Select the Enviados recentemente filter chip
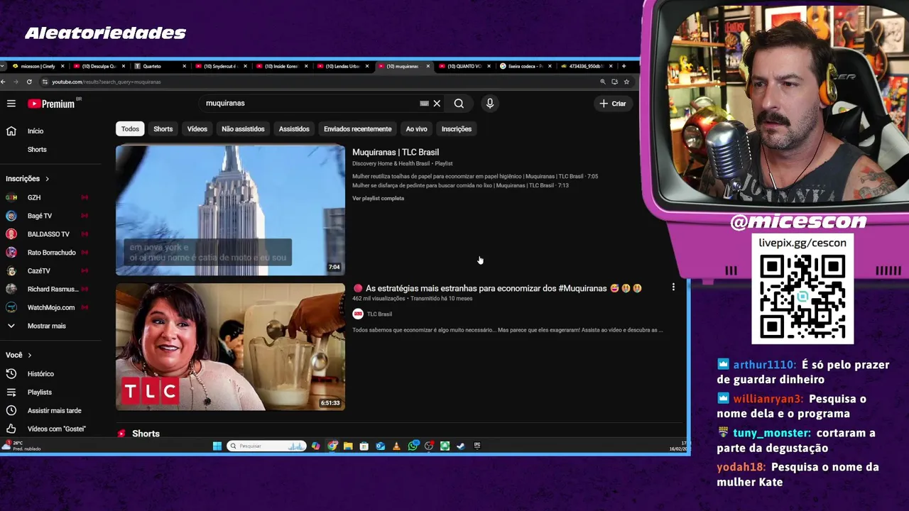The width and height of the screenshot is (909, 511). [357, 129]
